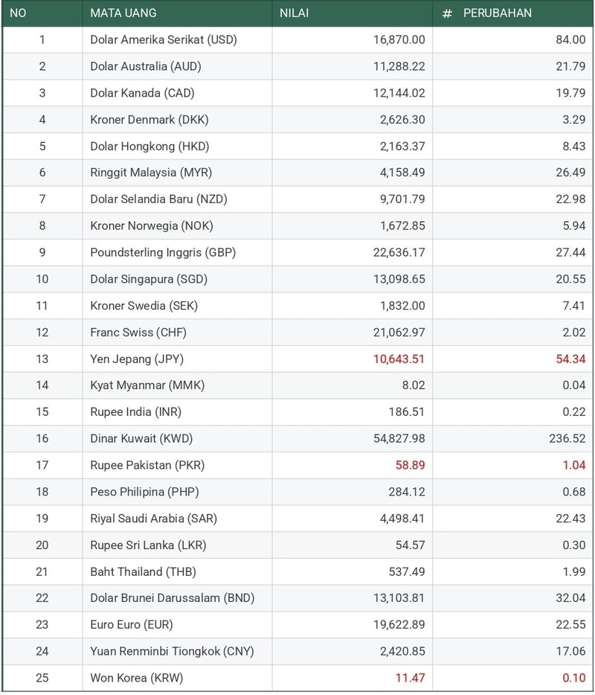595x695 pixels.
Task: Select Dolar Brunei Darussalam (BND) name
Action: (x=173, y=598)
